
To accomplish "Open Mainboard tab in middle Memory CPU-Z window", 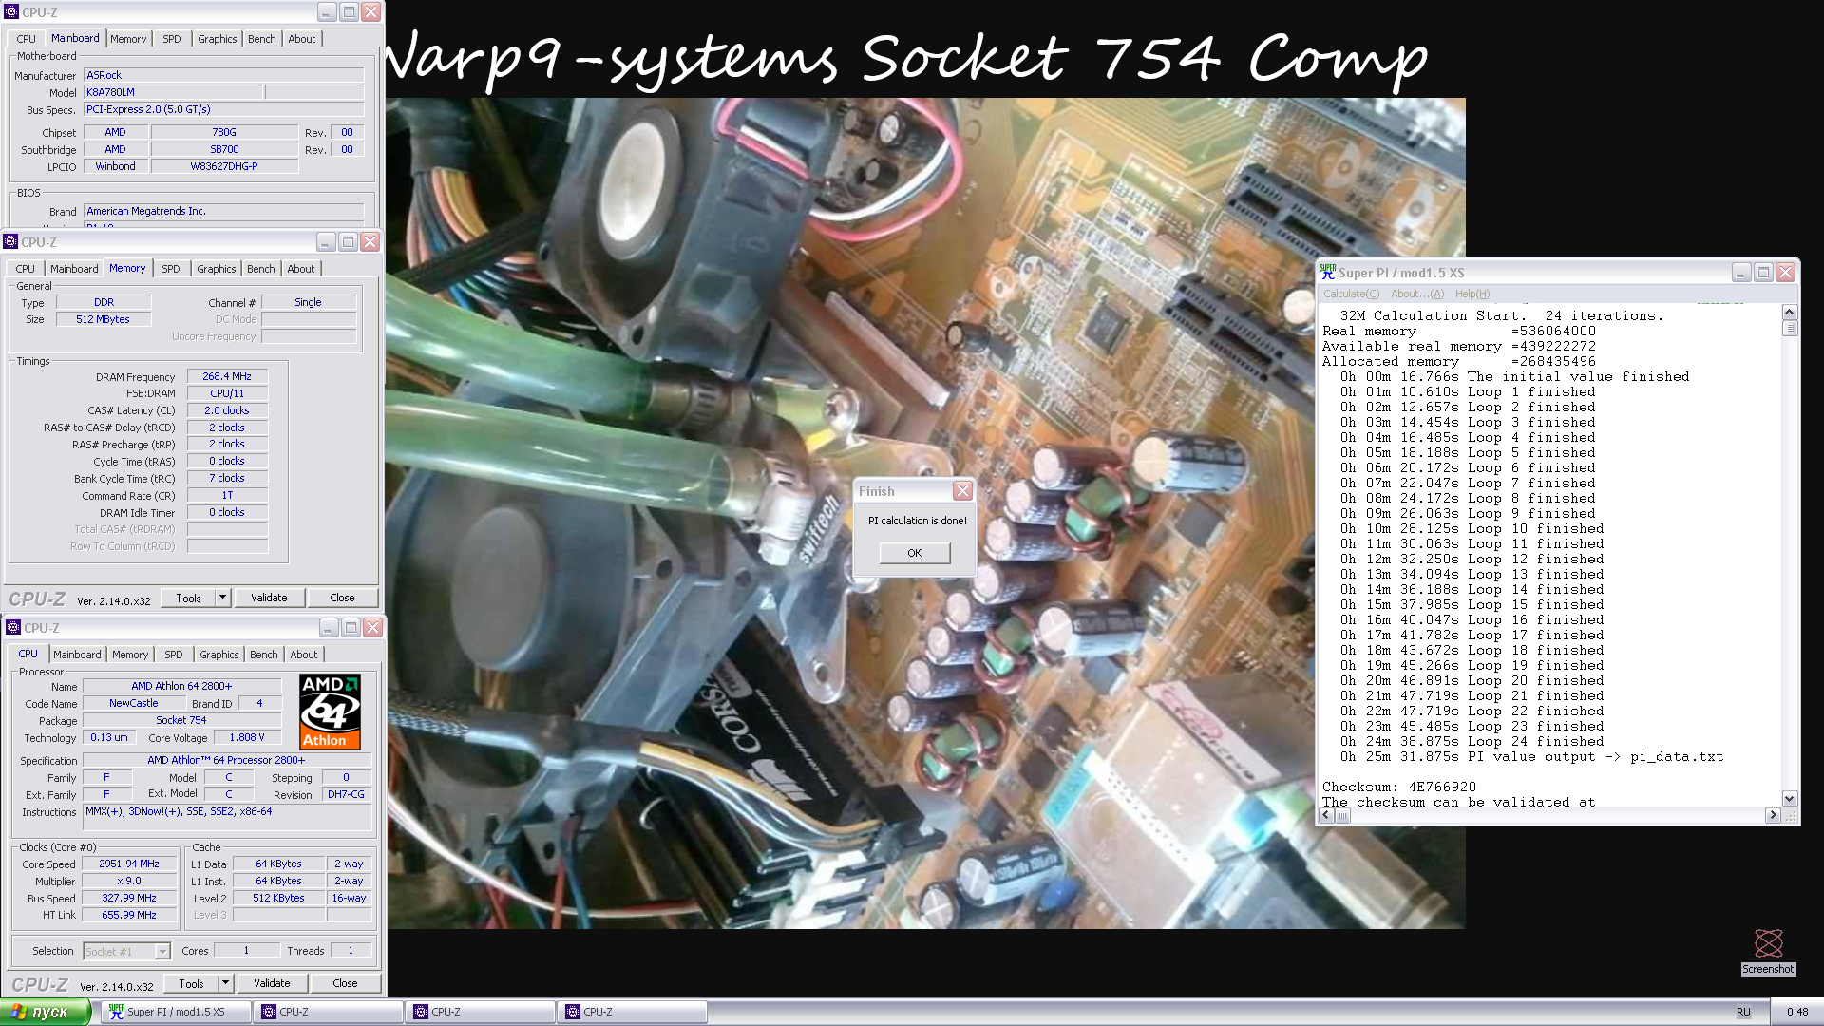I will coord(74,269).
